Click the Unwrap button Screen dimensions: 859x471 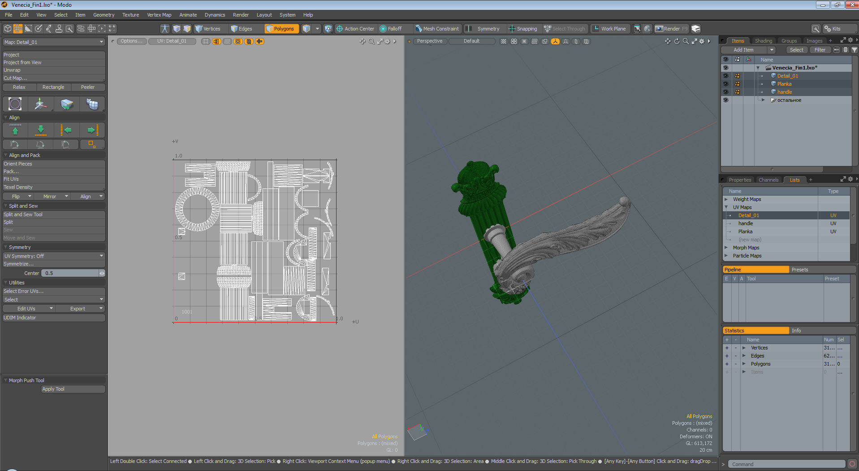point(54,70)
